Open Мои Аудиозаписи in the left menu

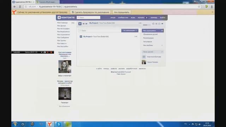pos(64,35)
